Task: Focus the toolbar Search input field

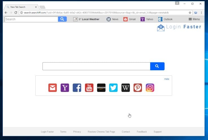Action: coord(31,19)
